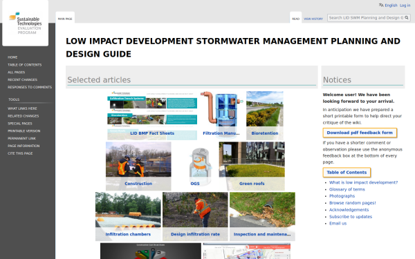Switch language via the English link
415x259 pixels.
[x=391, y=6]
